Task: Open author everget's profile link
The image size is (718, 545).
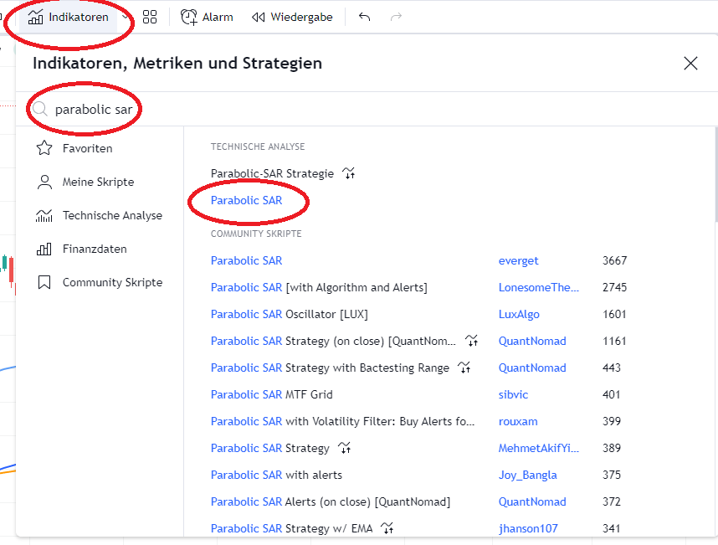Action: (x=519, y=260)
